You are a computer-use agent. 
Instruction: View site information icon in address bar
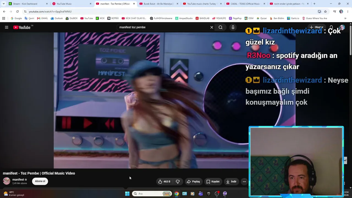(x=25, y=12)
